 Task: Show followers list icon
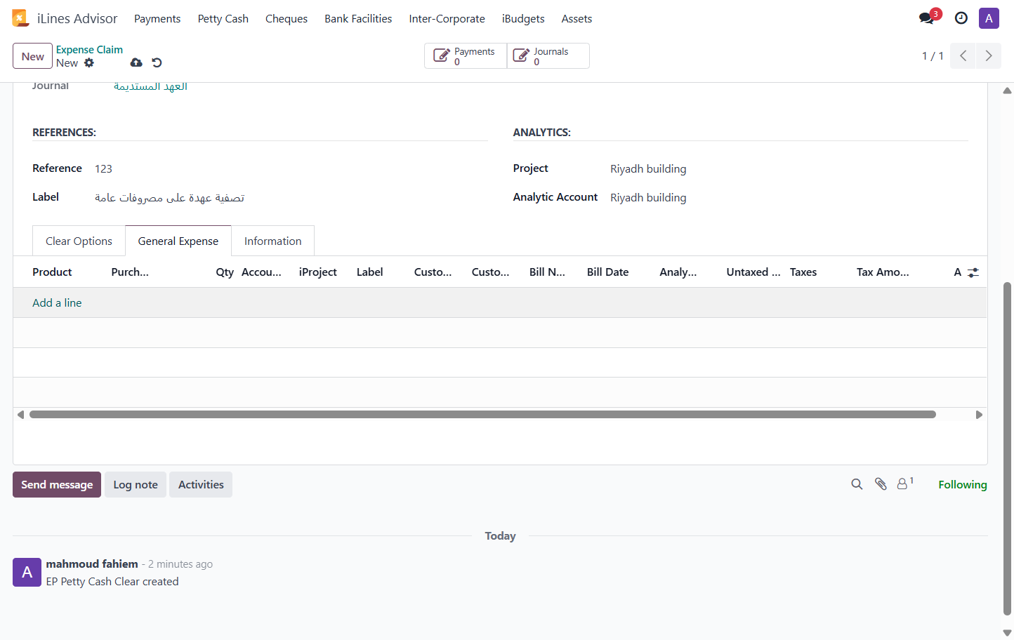[x=905, y=484]
